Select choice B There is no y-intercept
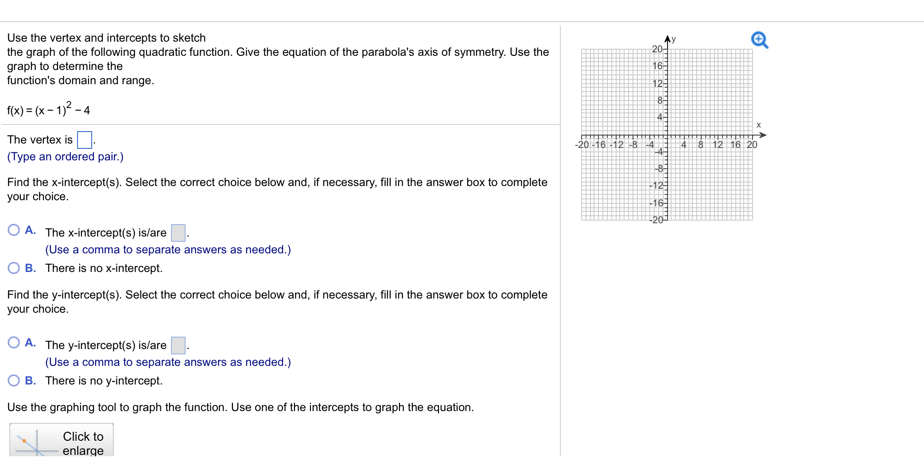This screenshot has width=924, height=458. pyautogui.click(x=13, y=380)
